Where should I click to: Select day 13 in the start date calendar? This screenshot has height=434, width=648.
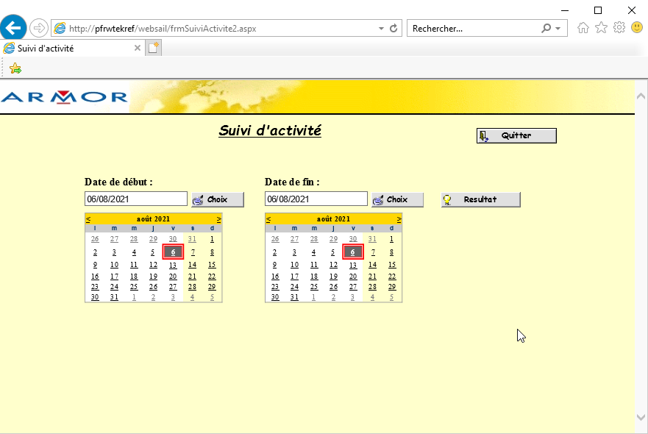click(x=173, y=266)
